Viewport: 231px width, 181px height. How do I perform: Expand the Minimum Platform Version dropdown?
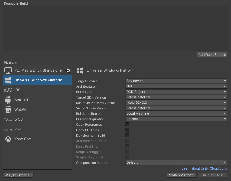(x=176, y=103)
